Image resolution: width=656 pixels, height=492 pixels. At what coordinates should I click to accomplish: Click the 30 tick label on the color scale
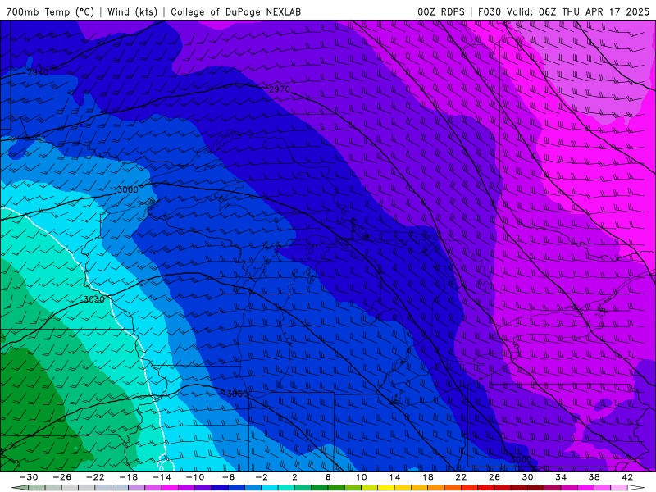[x=527, y=477]
